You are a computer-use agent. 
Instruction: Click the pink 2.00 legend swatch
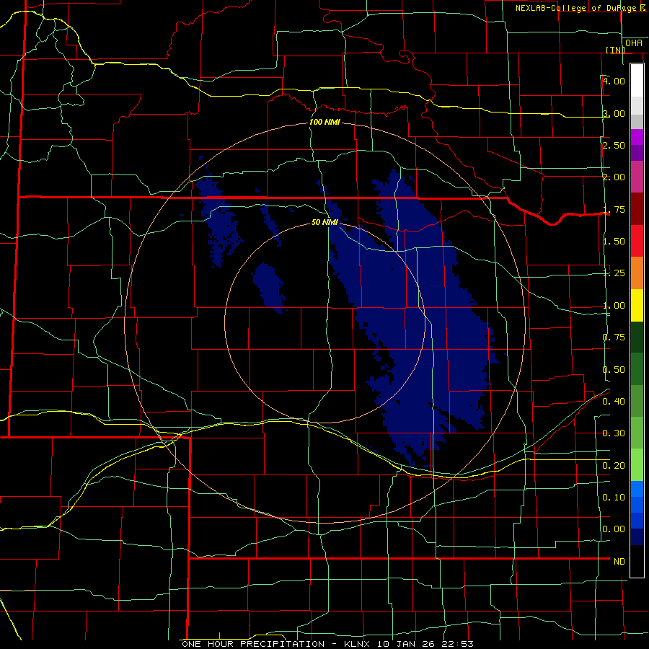(x=637, y=177)
